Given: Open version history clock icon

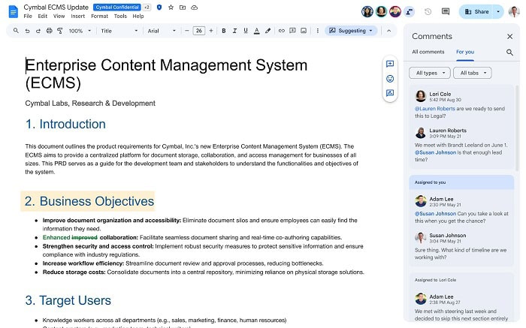Looking at the screenshot, I should click(x=428, y=12).
